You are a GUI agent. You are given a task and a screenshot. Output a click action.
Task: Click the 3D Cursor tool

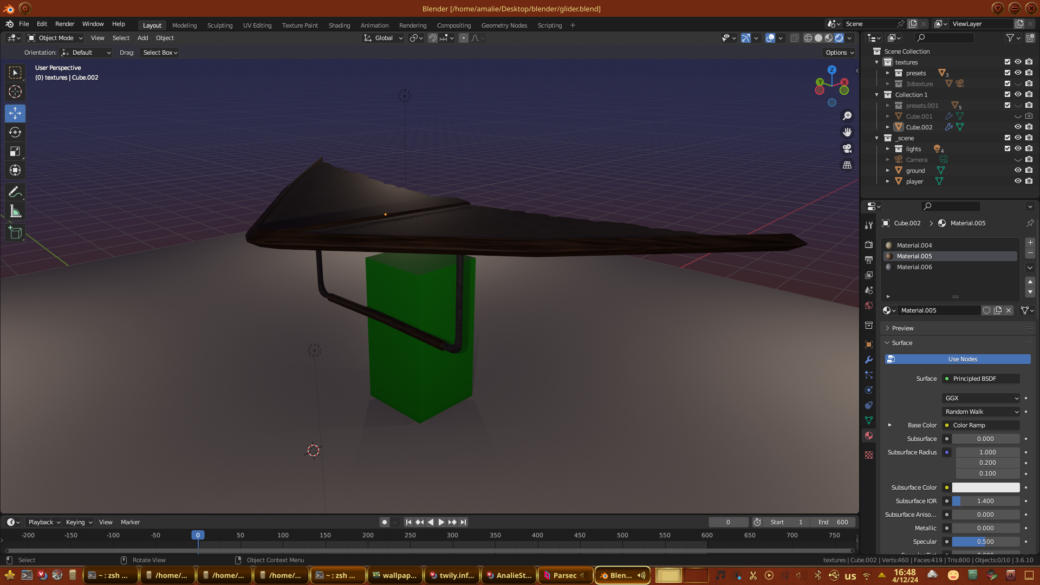tap(15, 92)
